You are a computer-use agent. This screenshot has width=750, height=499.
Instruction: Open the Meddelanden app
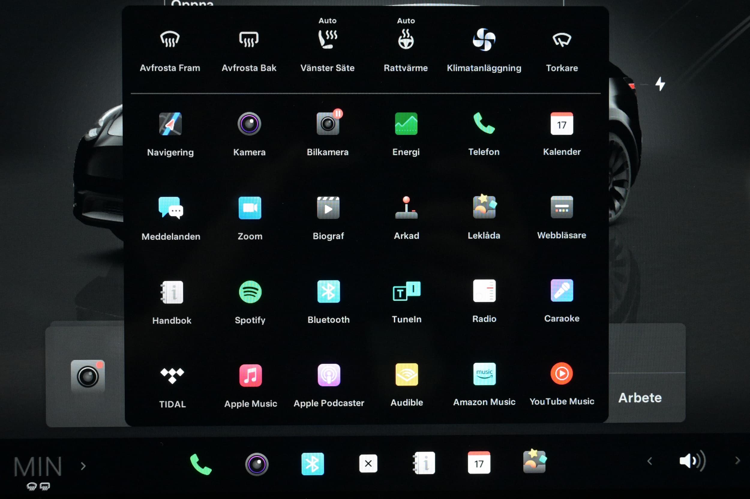click(x=171, y=208)
